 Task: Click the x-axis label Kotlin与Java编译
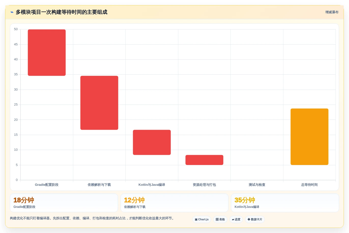[152, 185]
